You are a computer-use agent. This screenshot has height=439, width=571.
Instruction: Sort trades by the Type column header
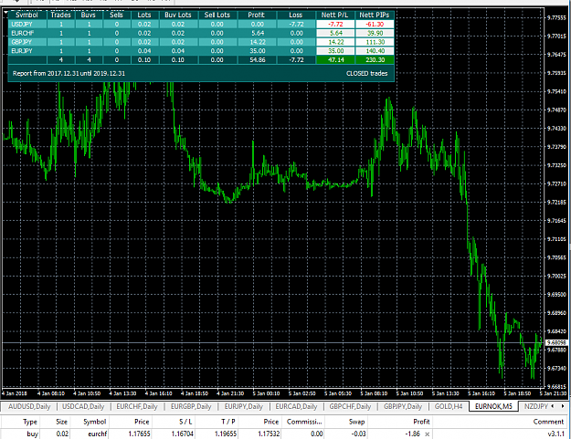click(x=30, y=422)
